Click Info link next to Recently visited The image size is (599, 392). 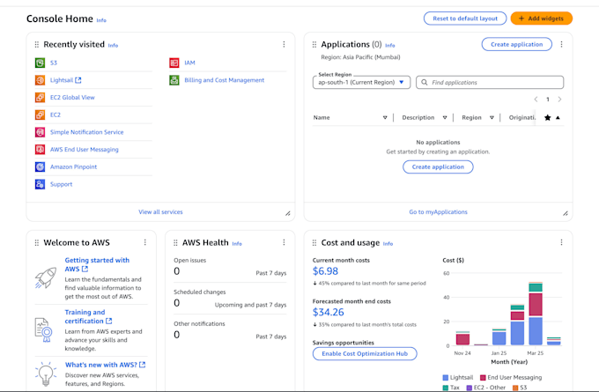113,46
